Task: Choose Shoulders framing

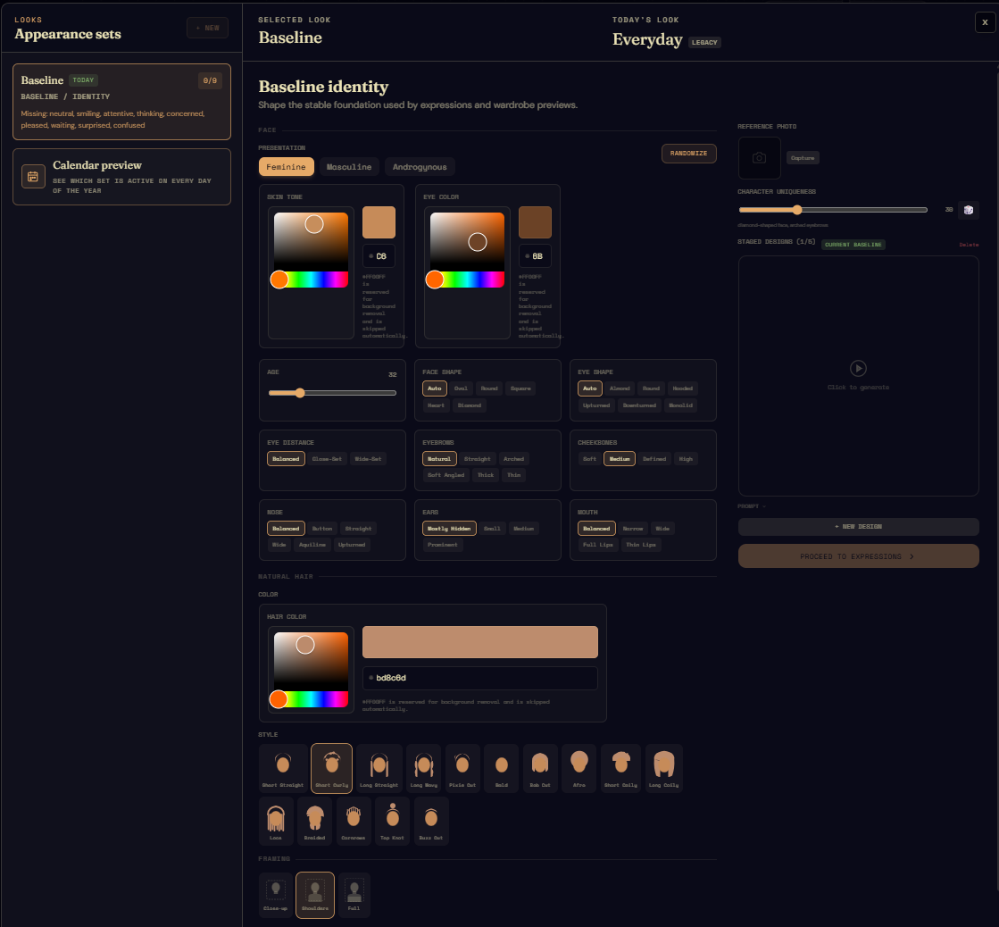Action: coord(315,895)
